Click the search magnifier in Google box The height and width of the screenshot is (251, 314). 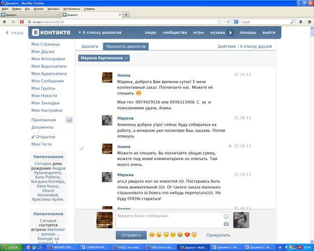pos(292,22)
